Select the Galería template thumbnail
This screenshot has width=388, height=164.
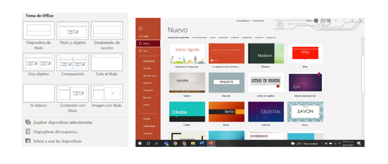click(187, 83)
